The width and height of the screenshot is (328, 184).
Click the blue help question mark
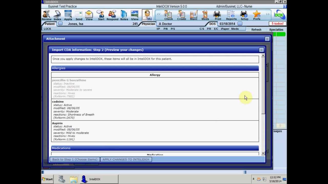pyautogui.click(x=285, y=6)
